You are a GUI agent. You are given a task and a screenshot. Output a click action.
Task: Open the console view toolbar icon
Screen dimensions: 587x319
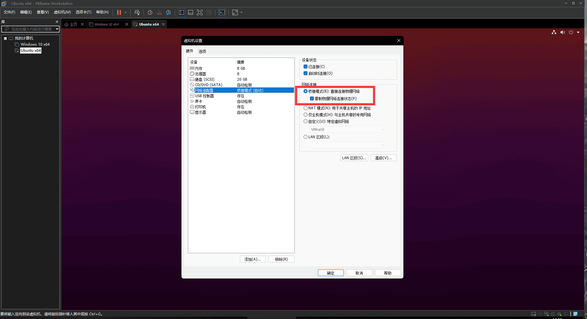point(222,12)
